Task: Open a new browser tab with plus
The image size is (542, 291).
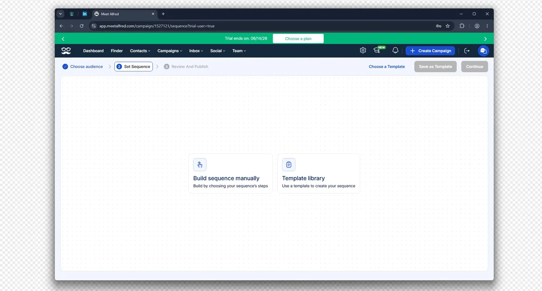Action: (x=163, y=14)
